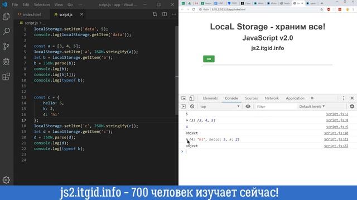Click the browser address bar
Image resolution: width=357 pixels, height=200 pixels.
(x=258, y=9)
